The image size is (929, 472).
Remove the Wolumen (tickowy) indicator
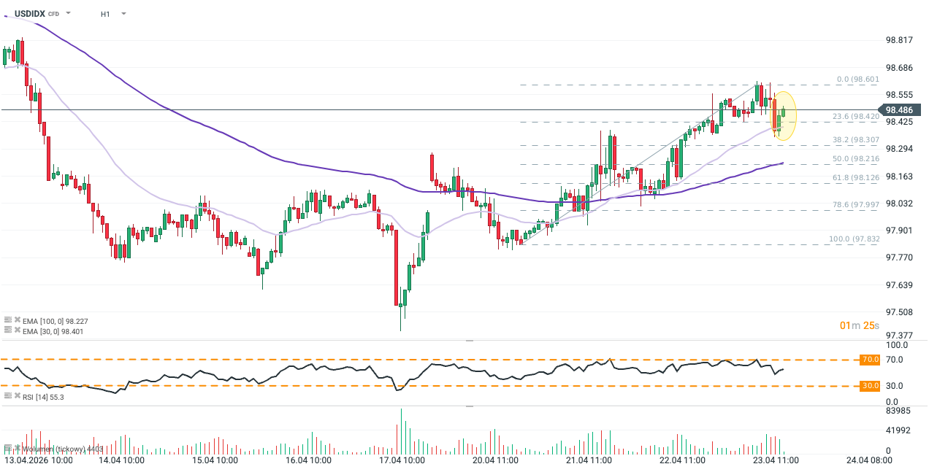(16, 449)
